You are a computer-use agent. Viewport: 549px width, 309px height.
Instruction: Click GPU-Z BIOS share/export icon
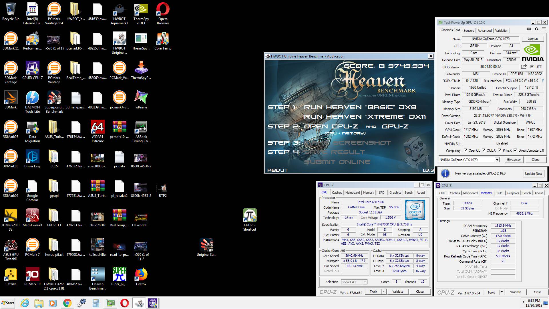[x=524, y=67]
